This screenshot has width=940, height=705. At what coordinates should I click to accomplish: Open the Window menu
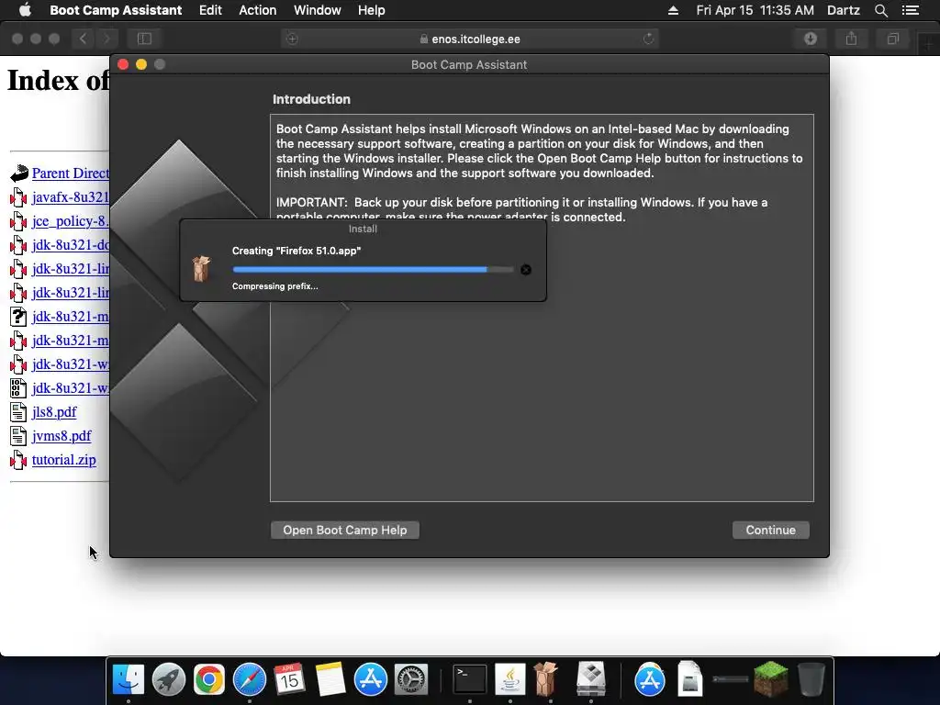click(317, 10)
